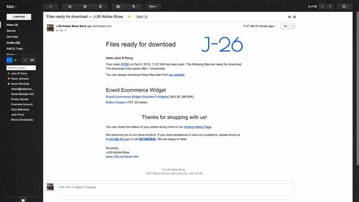Click the avatar beside reply box

(50, 187)
